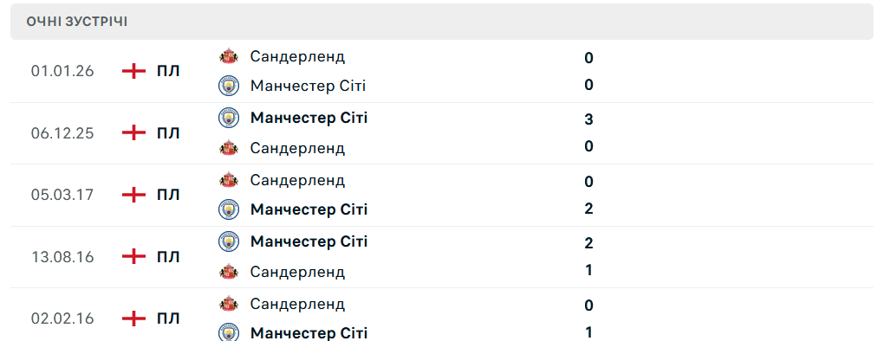Viewport: 884px width, 341px height.
Task: Click Manchester City crest in 13.08.16 match
Action: tap(228, 241)
